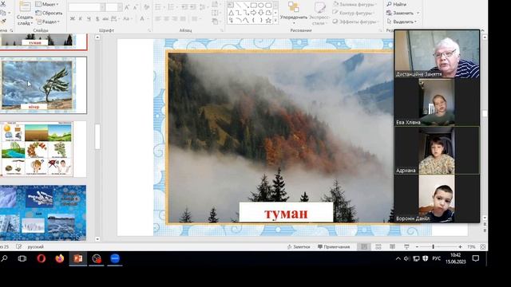Toggle text shadow (S)
This screenshot has width=511, height=287.
coord(97,19)
